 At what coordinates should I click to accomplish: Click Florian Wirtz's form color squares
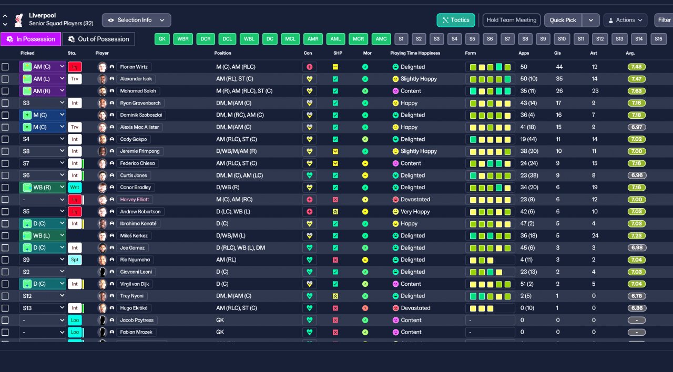(x=490, y=67)
